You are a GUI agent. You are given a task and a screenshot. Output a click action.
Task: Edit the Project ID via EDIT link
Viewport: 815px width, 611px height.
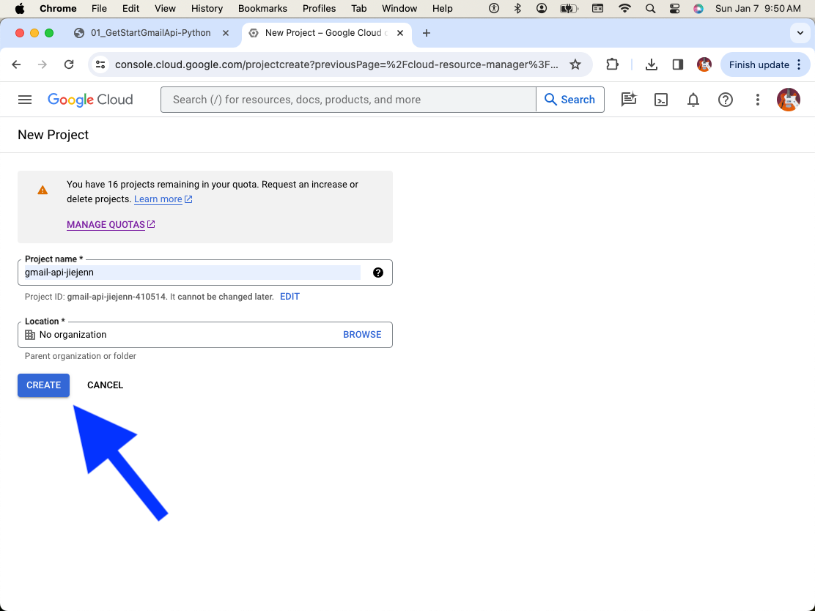click(290, 297)
